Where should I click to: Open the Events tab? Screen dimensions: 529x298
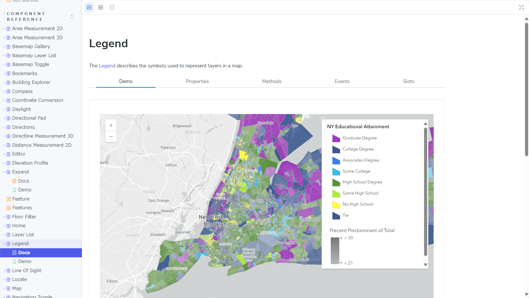click(342, 81)
